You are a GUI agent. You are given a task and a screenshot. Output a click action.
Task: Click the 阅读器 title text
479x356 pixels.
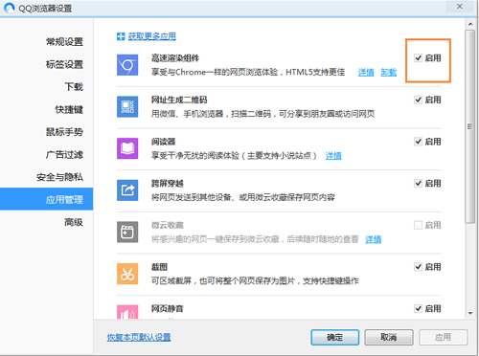(x=164, y=142)
